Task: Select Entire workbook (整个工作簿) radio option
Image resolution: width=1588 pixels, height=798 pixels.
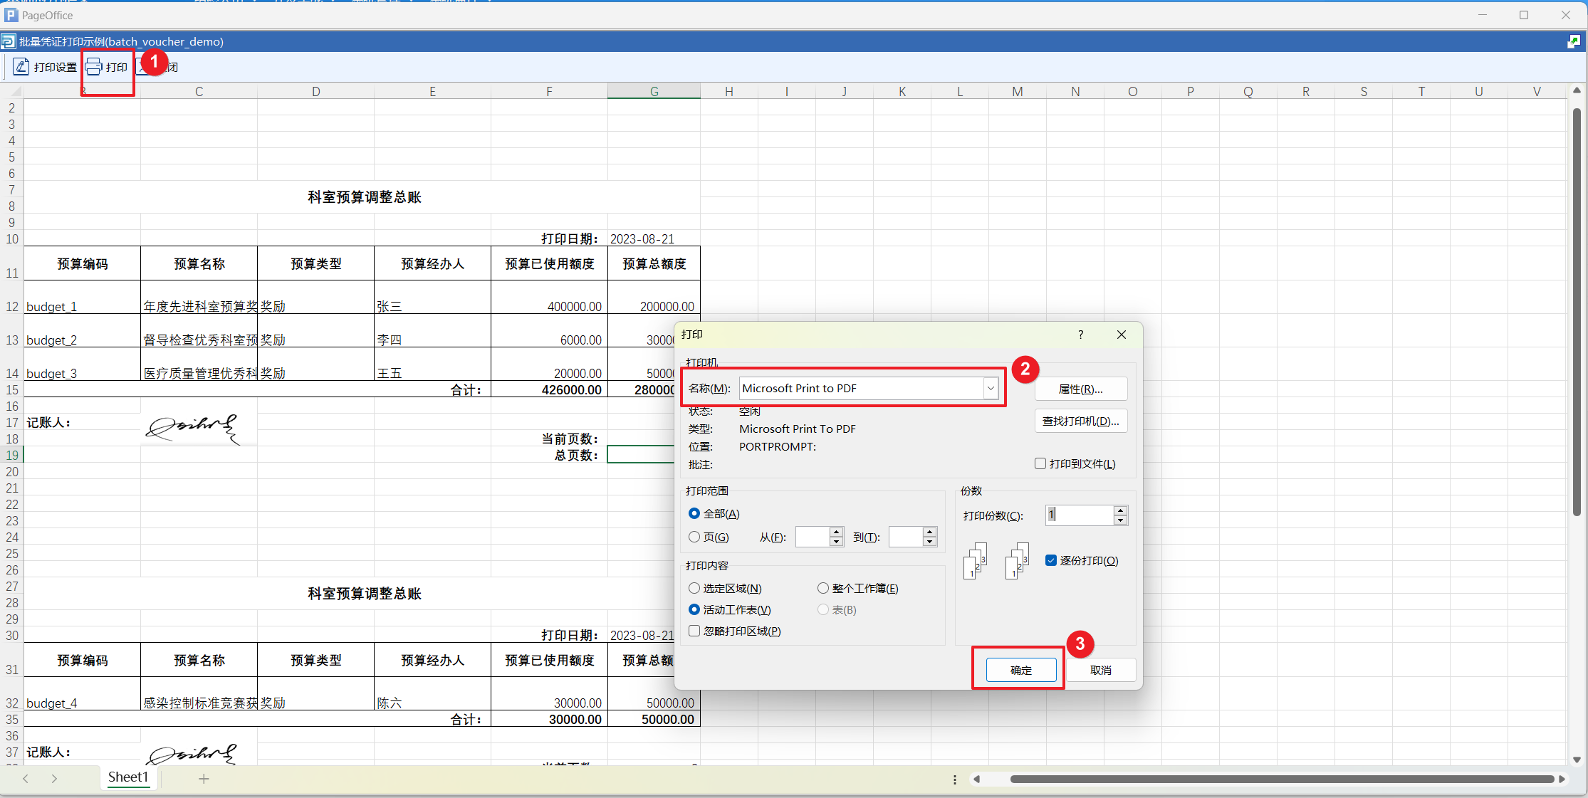Action: [823, 589]
